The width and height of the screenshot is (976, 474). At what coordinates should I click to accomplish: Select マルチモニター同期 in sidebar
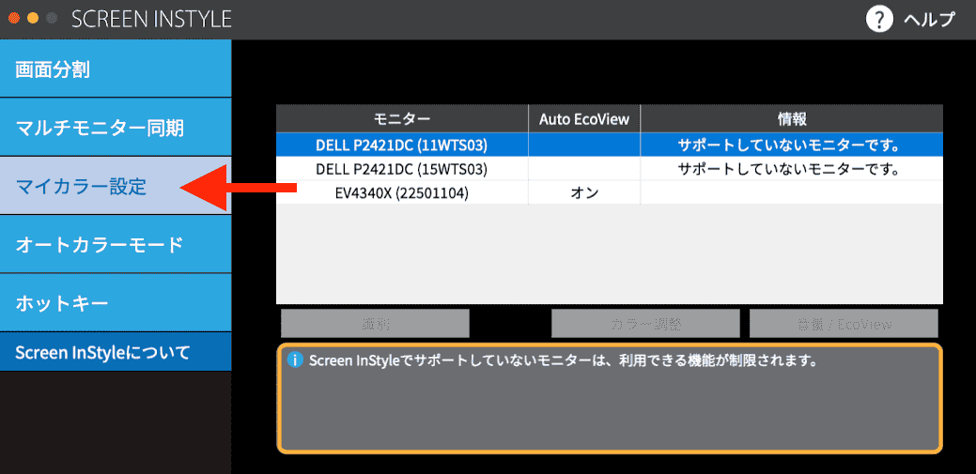coord(116,128)
